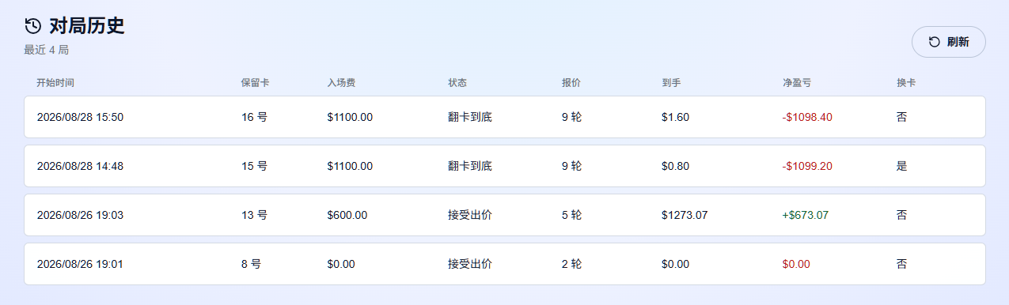1009x305 pixels.
Task: Select the 状态 column header
Action: click(457, 83)
